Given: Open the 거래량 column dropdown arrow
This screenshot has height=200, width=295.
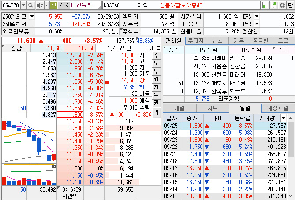Looking at the screenshot, I should (284, 118).
